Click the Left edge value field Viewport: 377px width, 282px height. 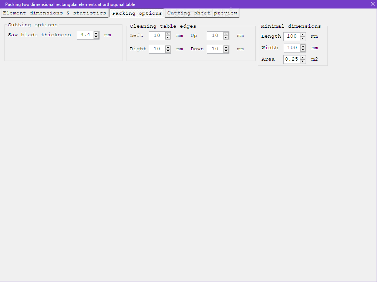point(157,36)
